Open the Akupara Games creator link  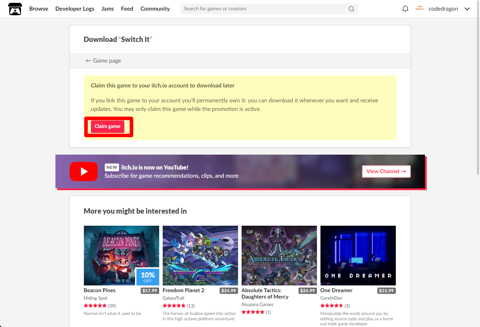click(258, 305)
